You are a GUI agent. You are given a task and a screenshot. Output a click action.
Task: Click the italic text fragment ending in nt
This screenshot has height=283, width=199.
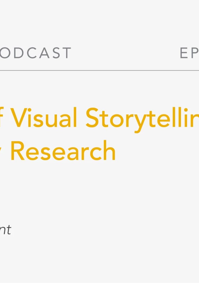(5, 230)
